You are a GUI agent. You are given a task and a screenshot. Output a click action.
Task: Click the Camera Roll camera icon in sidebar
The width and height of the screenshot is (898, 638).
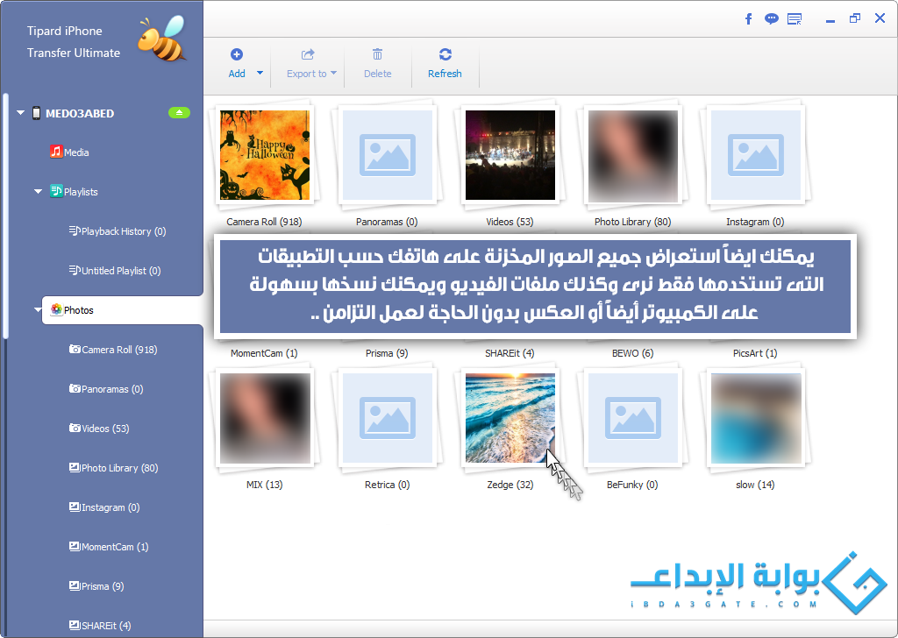[75, 349]
